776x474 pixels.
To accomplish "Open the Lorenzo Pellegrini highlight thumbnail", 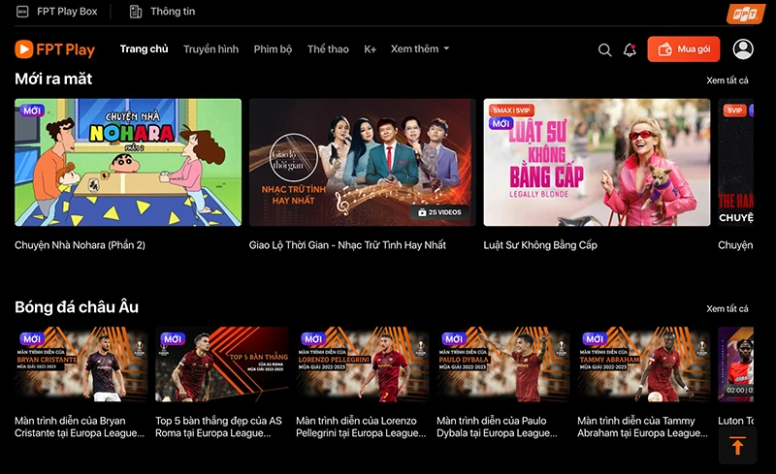I will (x=362, y=364).
